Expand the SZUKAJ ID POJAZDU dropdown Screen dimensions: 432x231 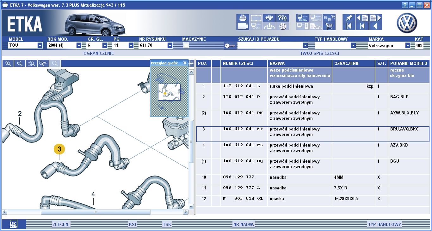tap(305, 45)
